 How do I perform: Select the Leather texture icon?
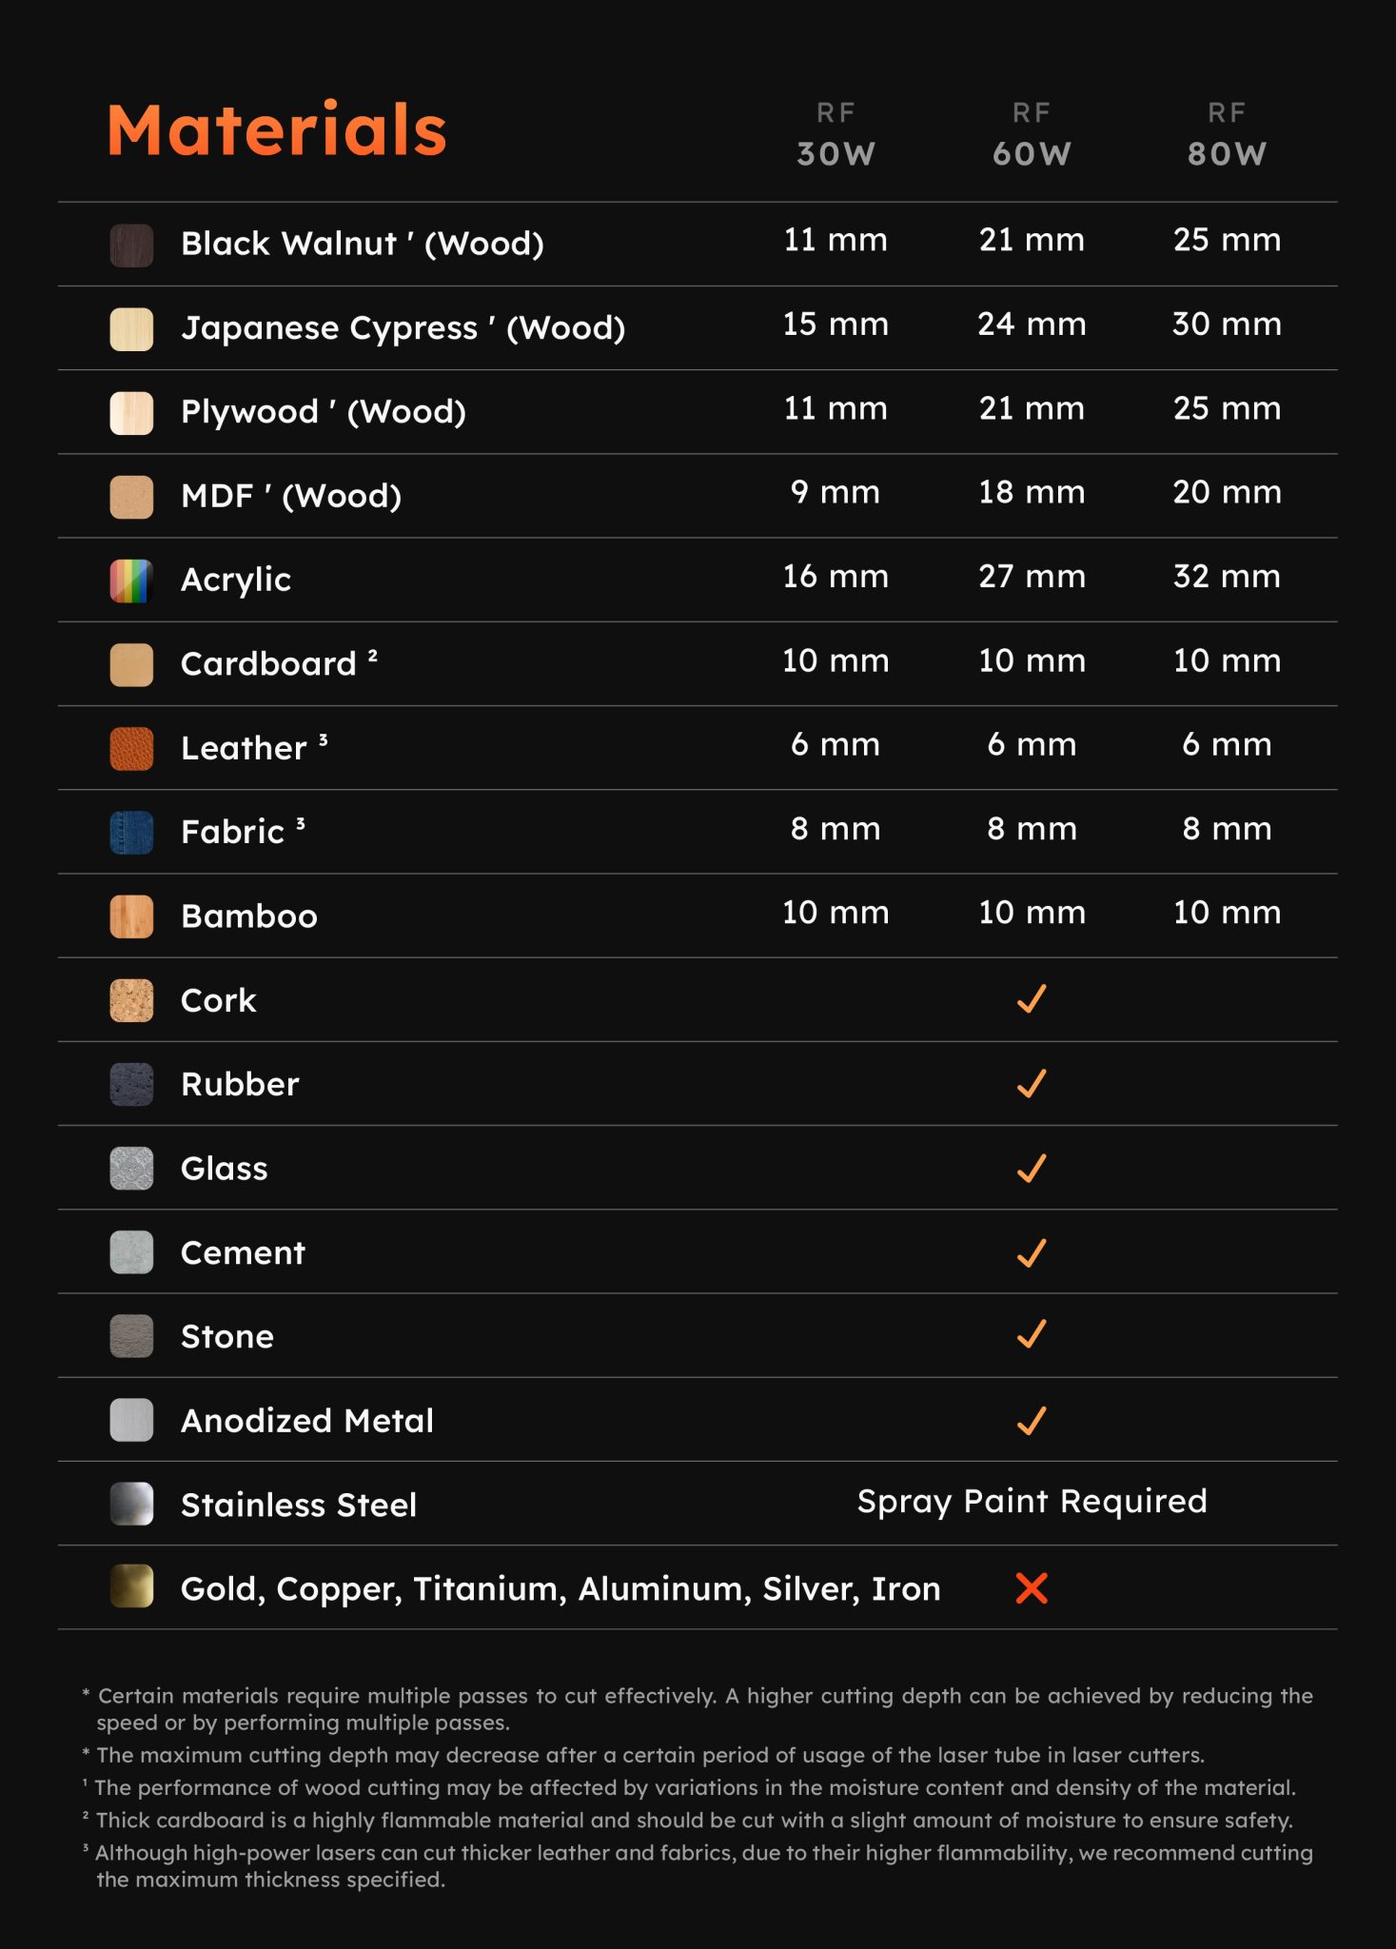tap(131, 749)
